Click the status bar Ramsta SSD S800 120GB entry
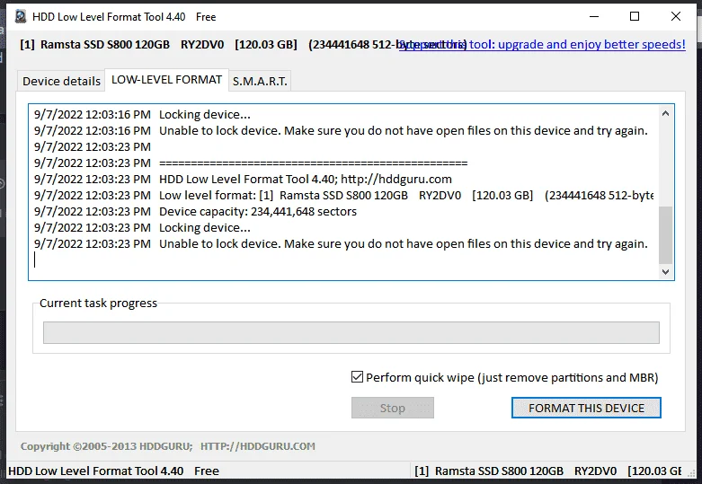This screenshot has height=484, width=702. (548, 471)
